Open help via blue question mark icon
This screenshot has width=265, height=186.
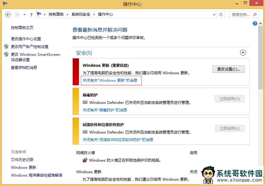(x=255, y=24)
